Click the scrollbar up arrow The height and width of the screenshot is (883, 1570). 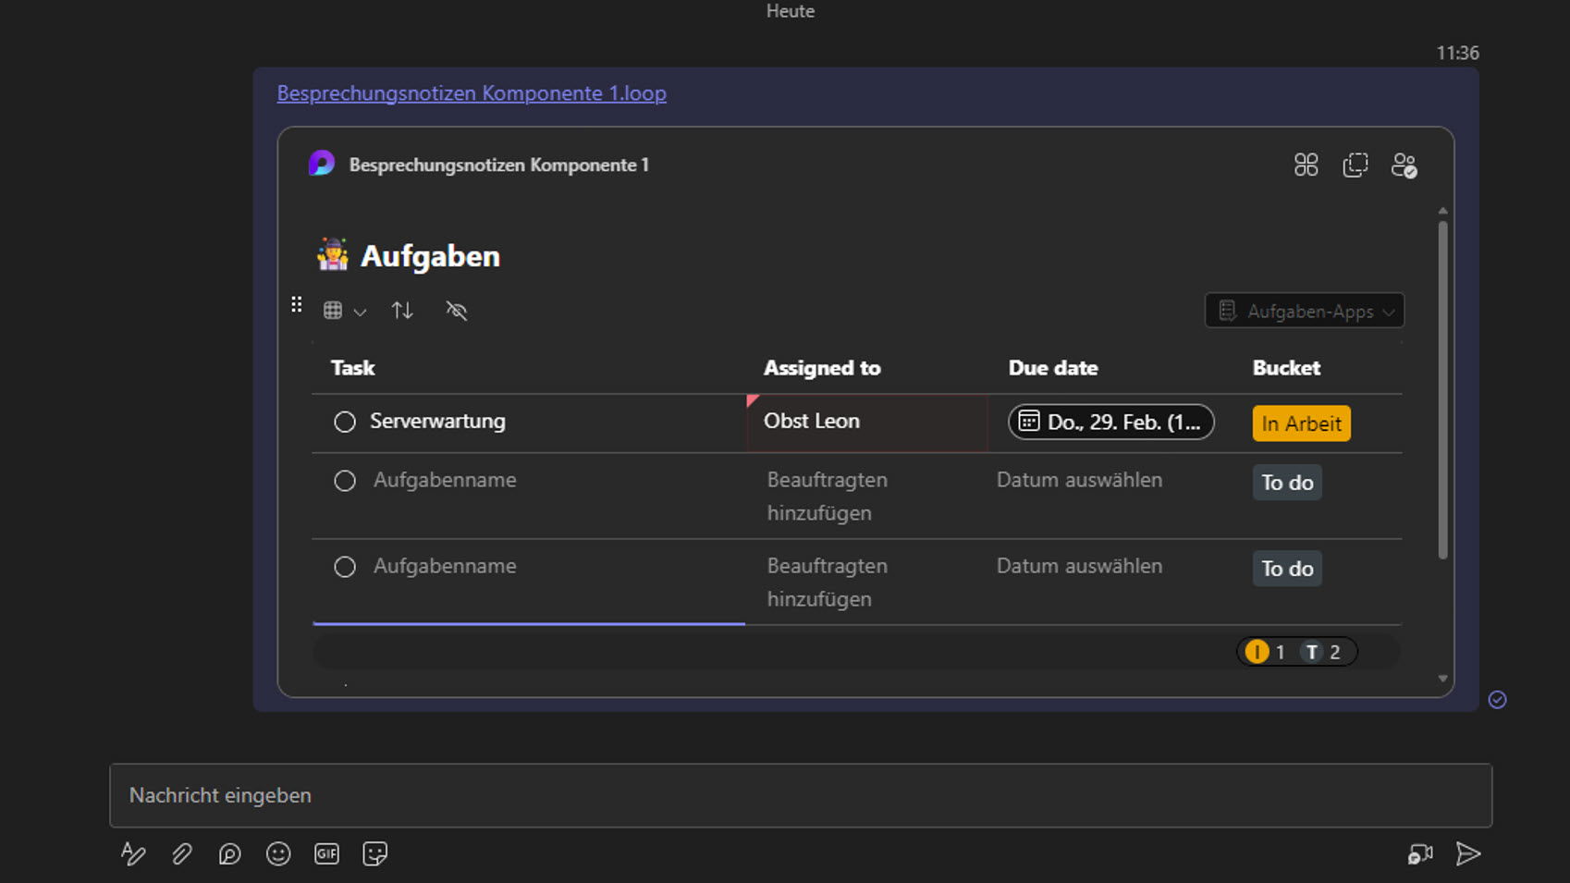click(1442, 212)
